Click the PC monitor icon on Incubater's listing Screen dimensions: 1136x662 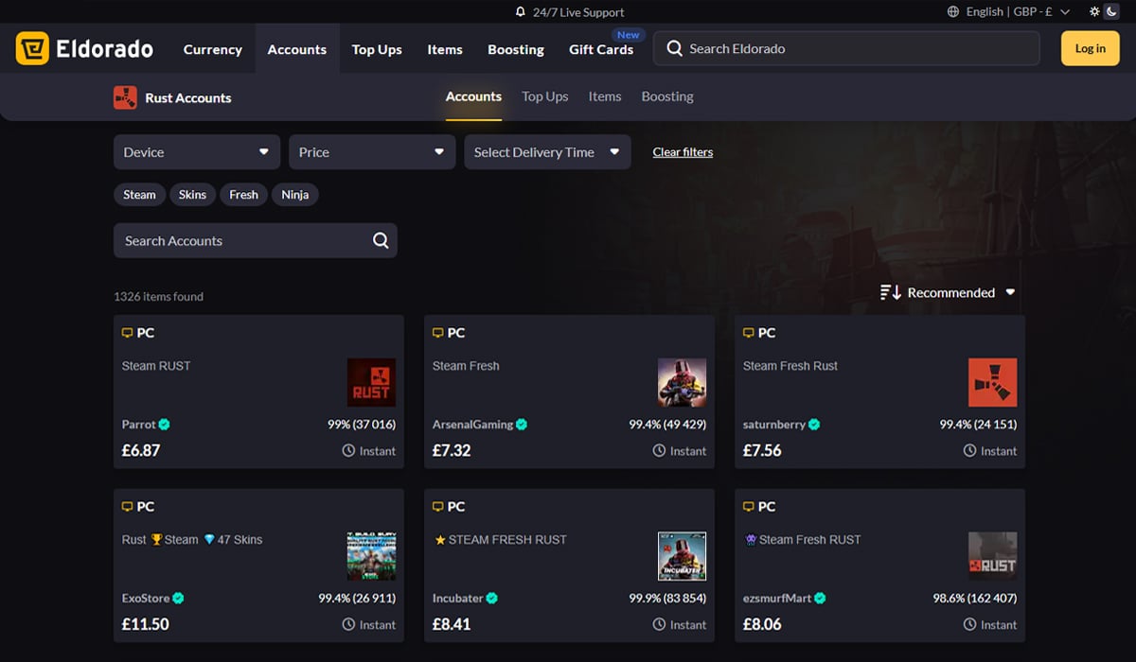[438, 506]
